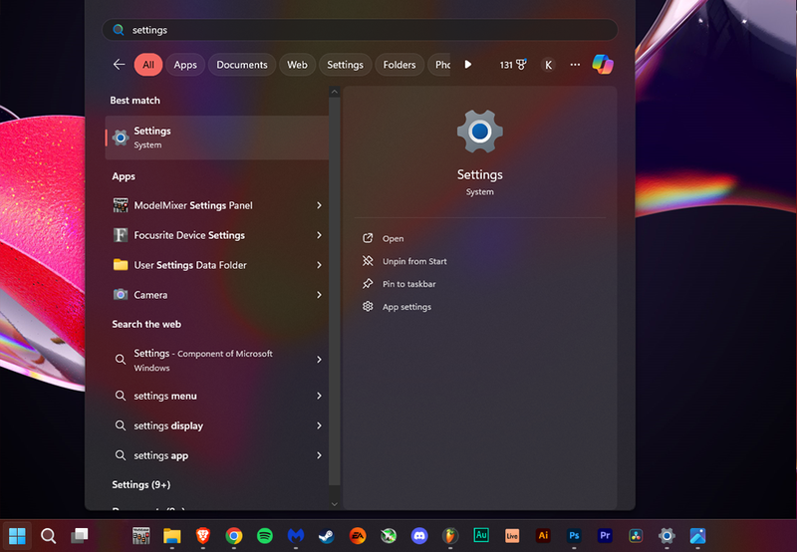
Task: Open EA app from taskbar
Action: pyautogui.click(x=358, y=535)
